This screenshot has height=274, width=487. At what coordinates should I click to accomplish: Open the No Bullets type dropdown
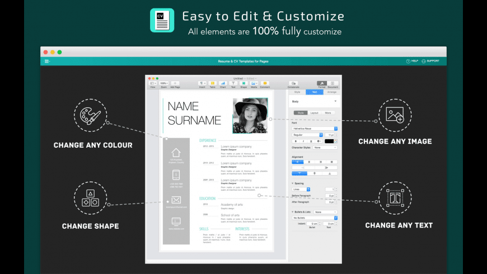[x=315, y=218]
